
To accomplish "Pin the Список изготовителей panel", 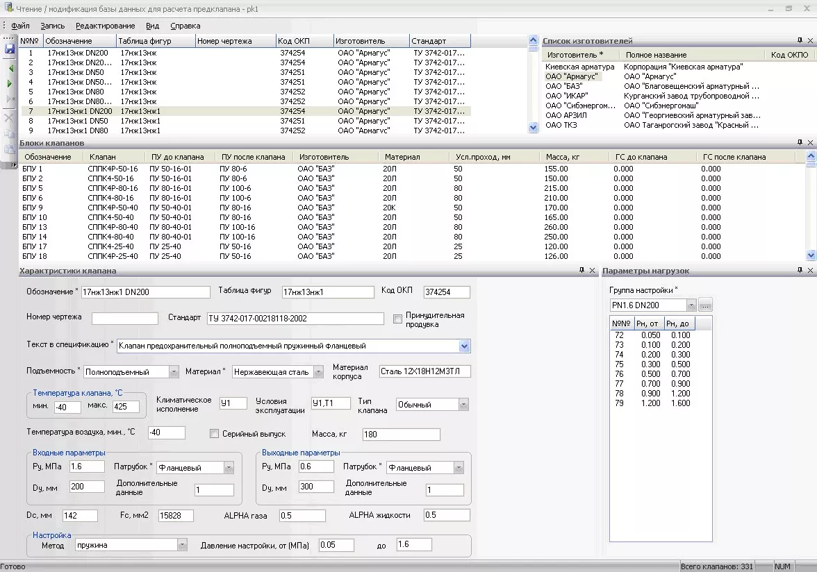I will [x=800, y=41].
